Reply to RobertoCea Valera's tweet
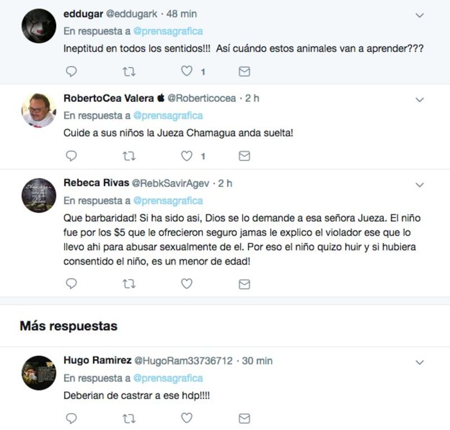 tap(71, 156)
